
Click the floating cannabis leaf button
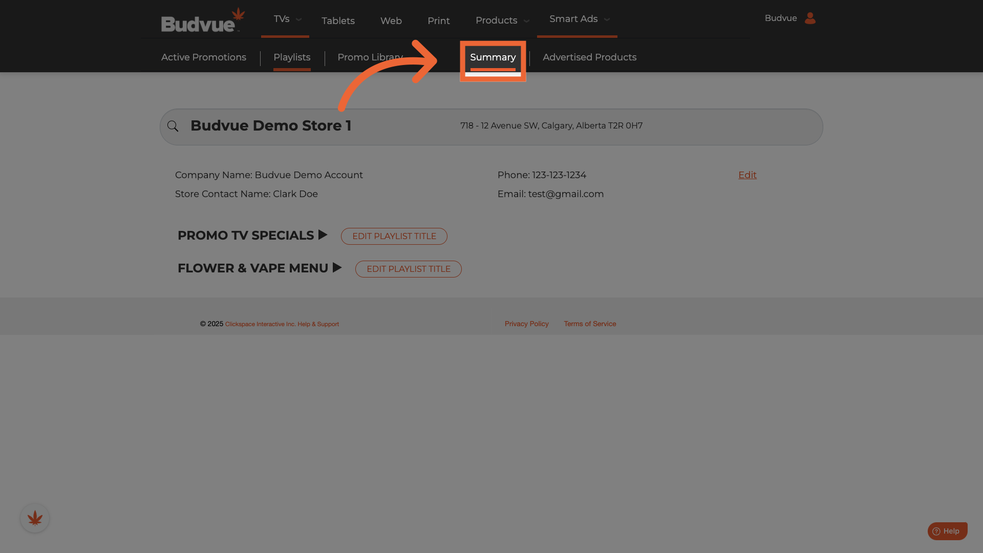click(35, 518)
